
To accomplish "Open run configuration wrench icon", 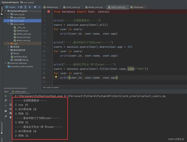I will pyautogui.click(x=6, y=100).
